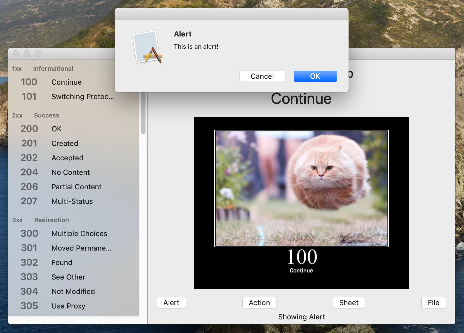
Task: Click the 2xx Success section header
Action: click(x=36, y=115)
